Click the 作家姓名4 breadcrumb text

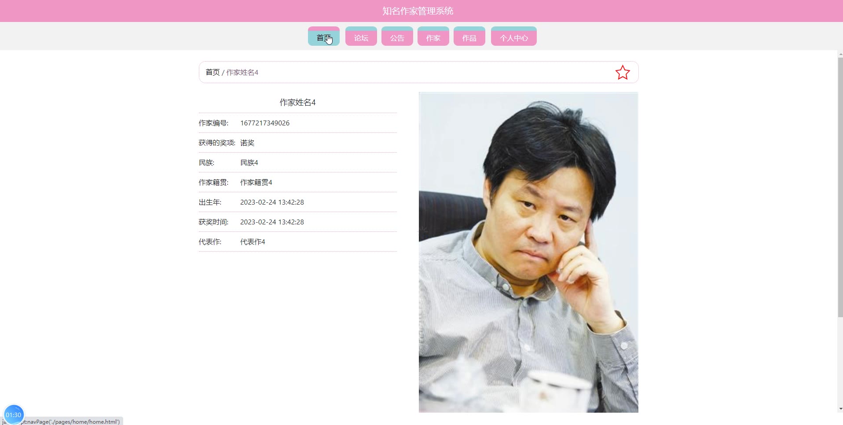(x=242, y=72)
